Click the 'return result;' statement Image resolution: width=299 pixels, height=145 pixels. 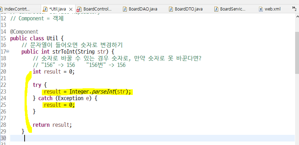coord(52,125)
